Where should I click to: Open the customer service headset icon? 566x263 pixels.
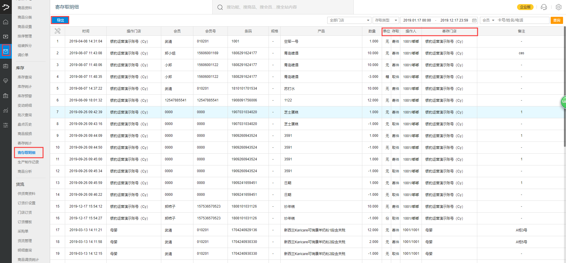[x=544, y=7]
